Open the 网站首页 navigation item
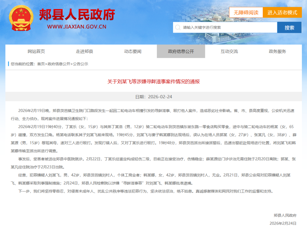Image resolution: width=307 pixels, height=232 pixels. click(36, 51)
